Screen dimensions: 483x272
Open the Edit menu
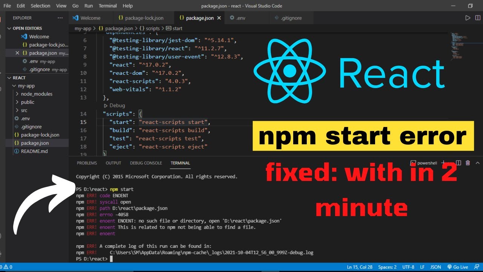click(x=21, y=6)
